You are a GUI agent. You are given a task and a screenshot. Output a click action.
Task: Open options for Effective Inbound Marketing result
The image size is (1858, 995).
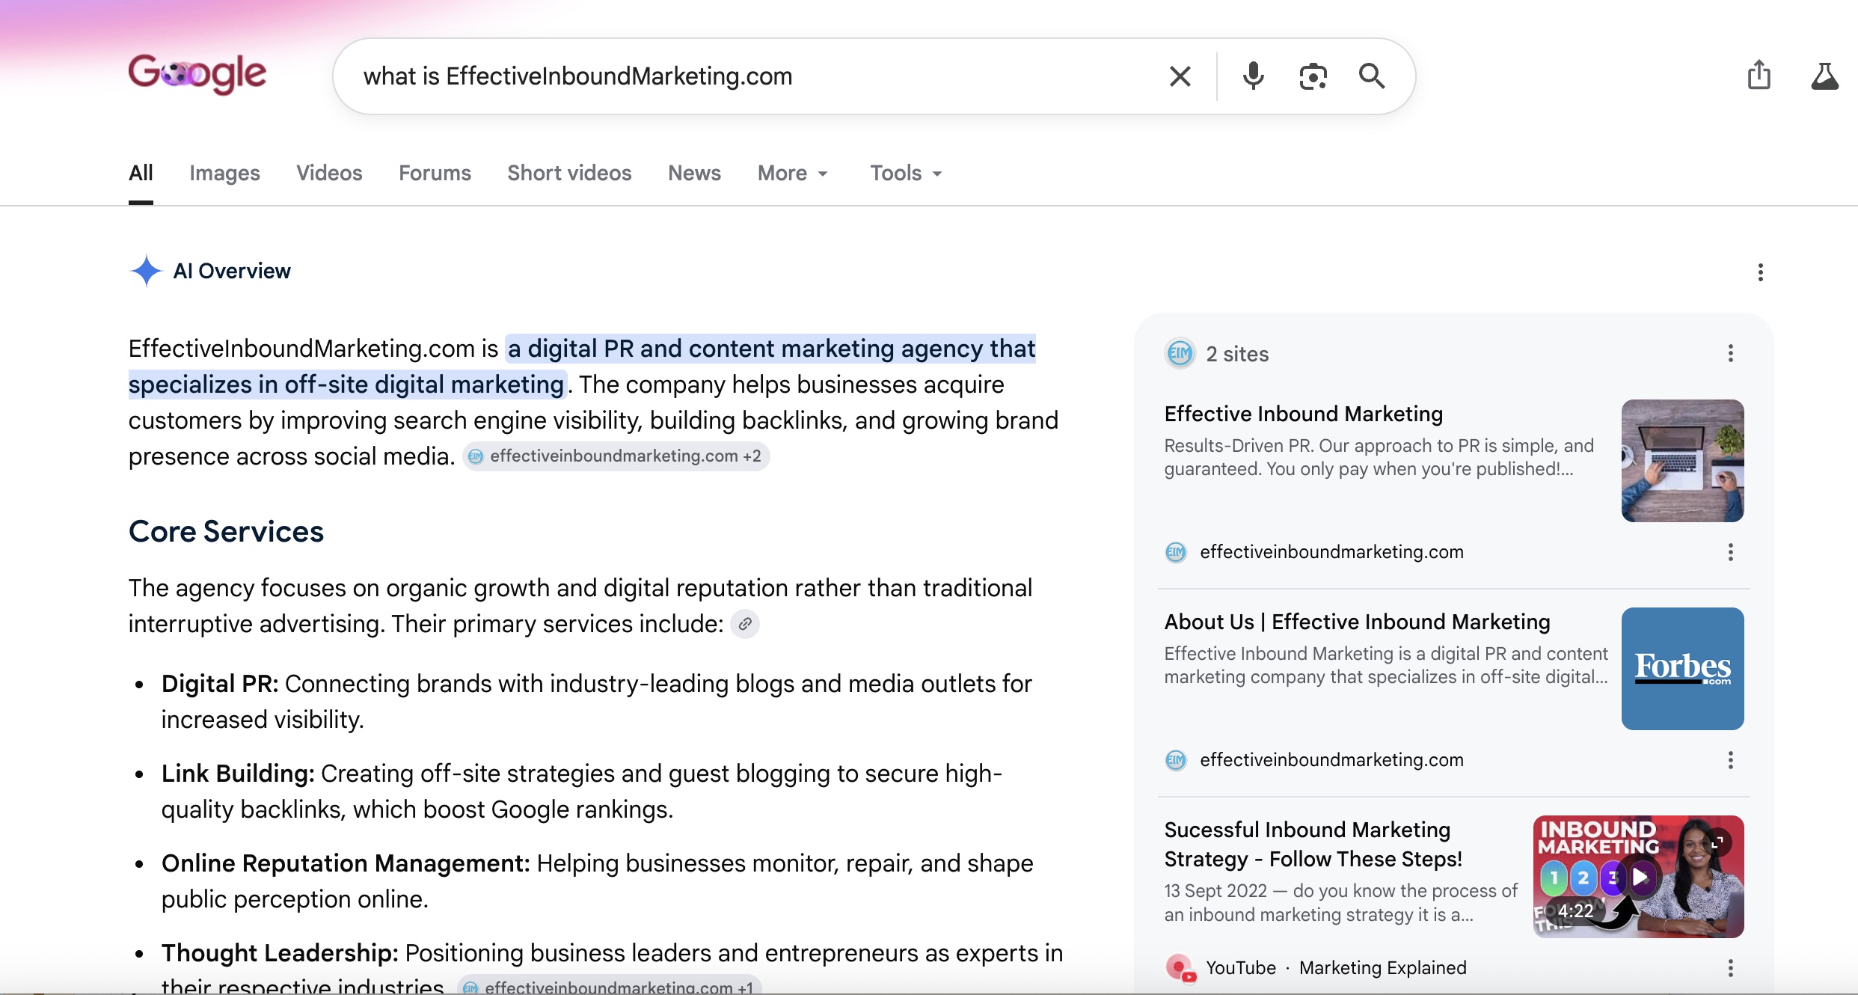click(x=1730, y=552)
